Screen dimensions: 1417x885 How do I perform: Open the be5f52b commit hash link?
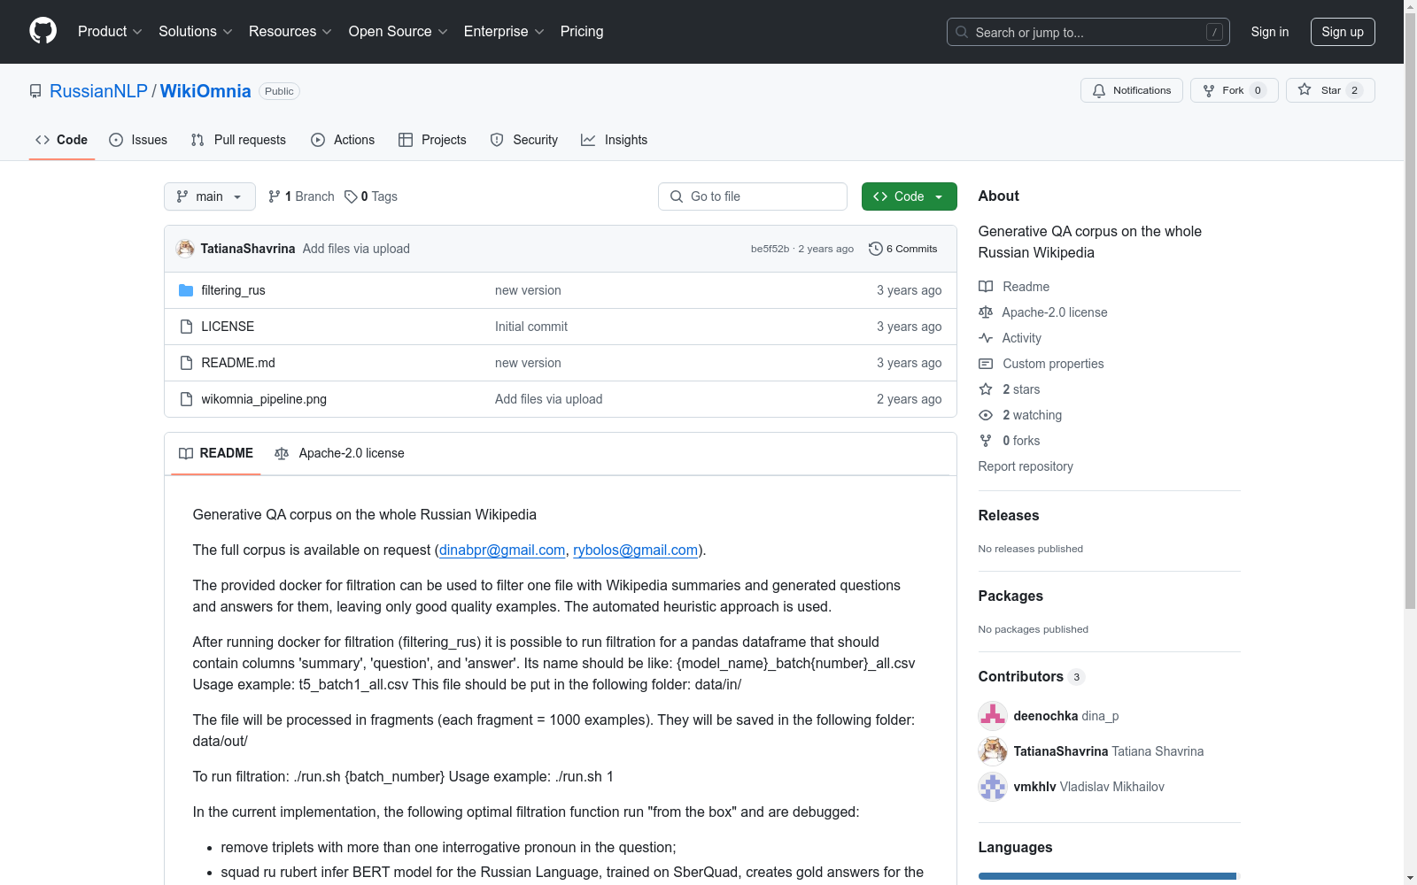click(770, 249)
